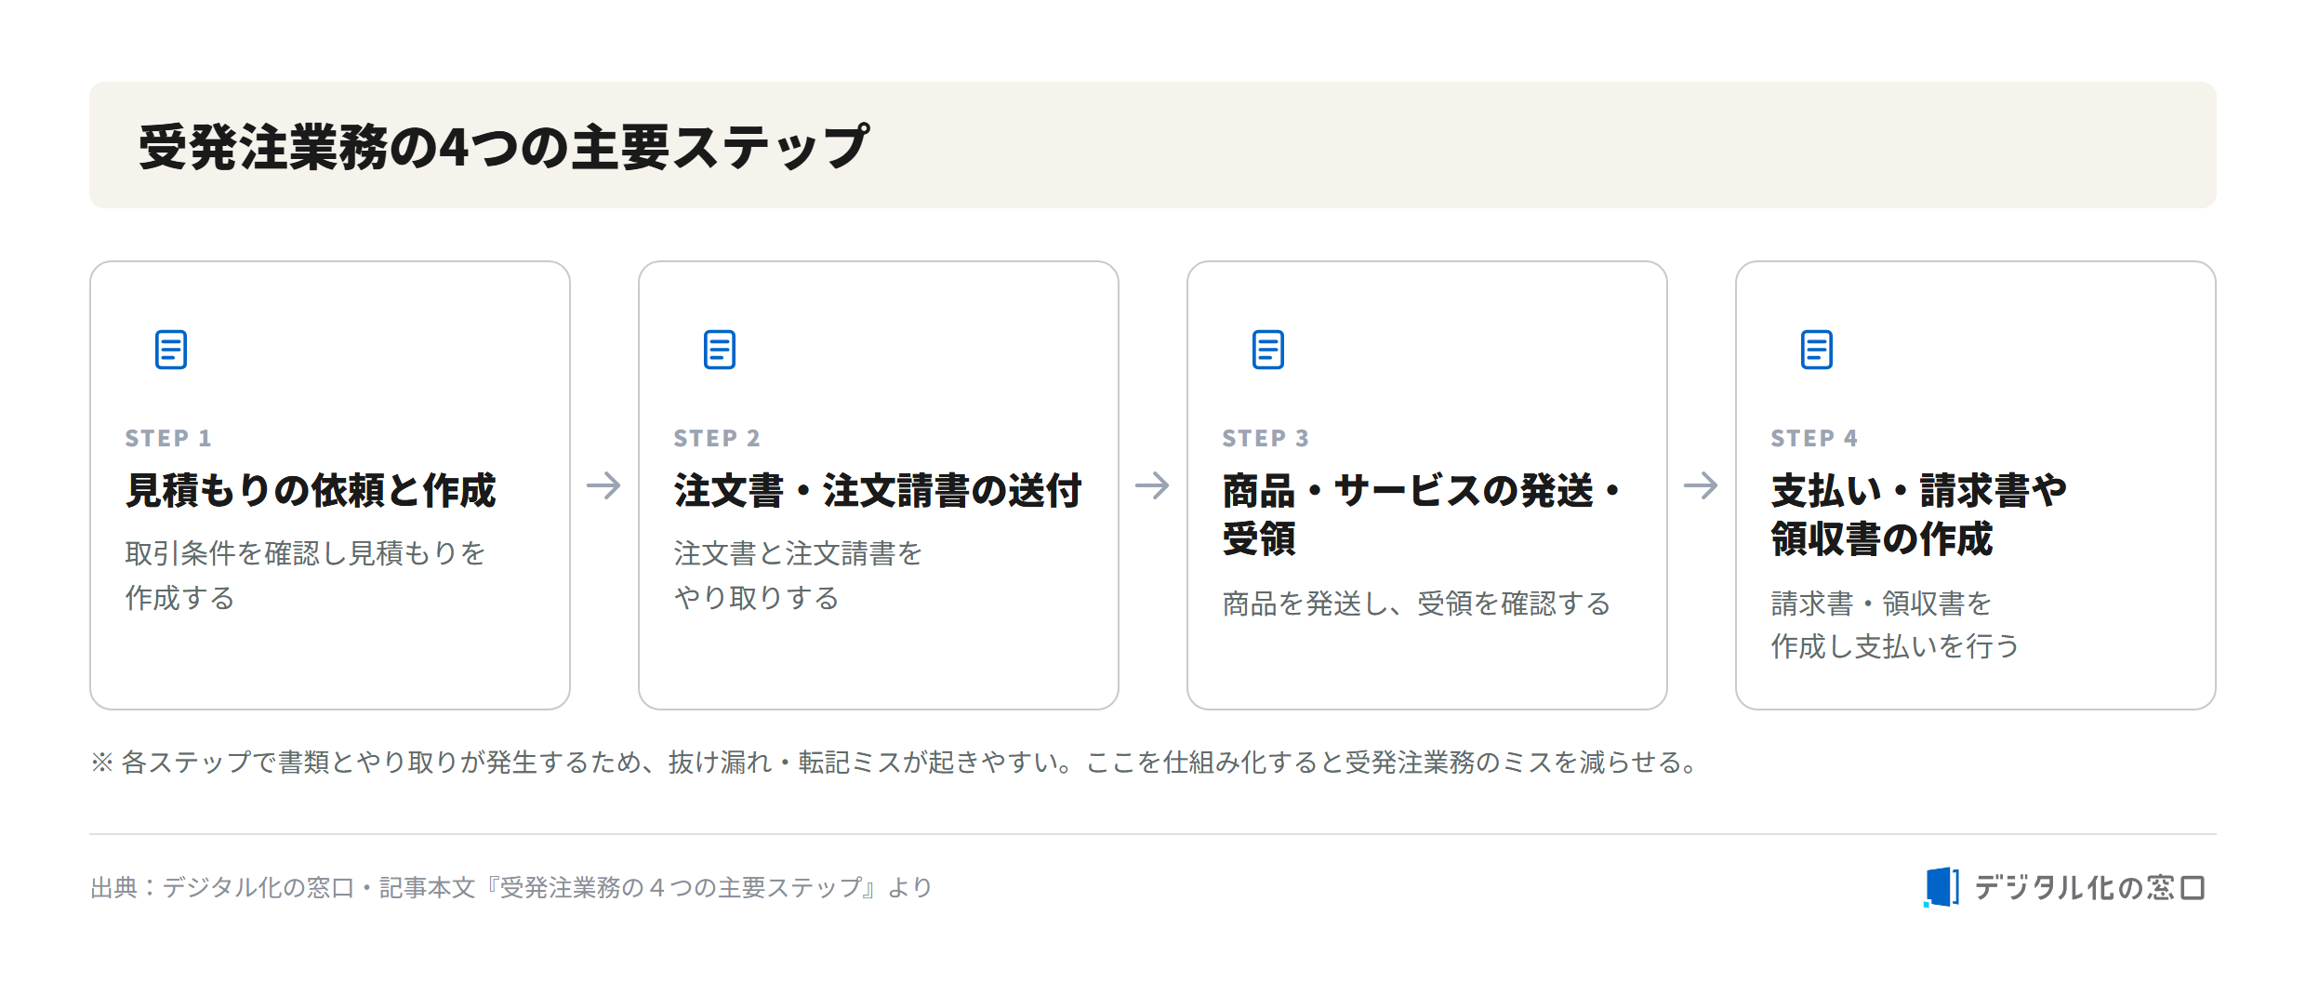
Task: Select the 見積もりの依頼と作成 heading
Action: [x=311, y=490]
